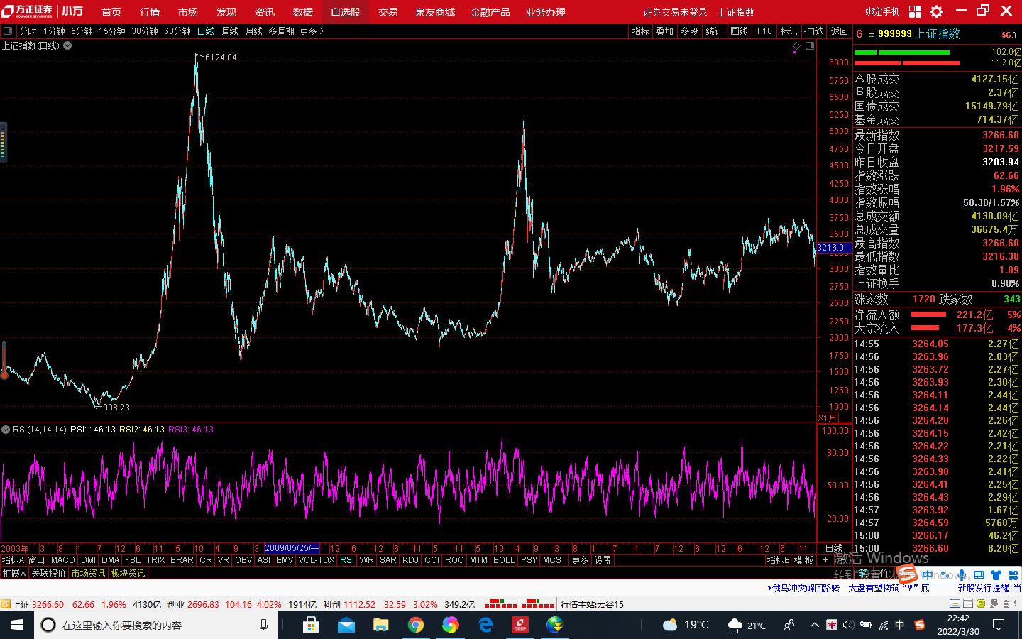Image resolution: width=1022 pixels, height=639 pixels.
Task: Click the Founder Securities taskbar icon
Action: pos(520,625)
